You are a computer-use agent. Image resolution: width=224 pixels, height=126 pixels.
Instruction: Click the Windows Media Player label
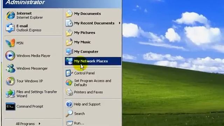coord(34,56)
